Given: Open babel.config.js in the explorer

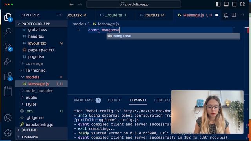Looking at the screenshot, I should point(42,125).
